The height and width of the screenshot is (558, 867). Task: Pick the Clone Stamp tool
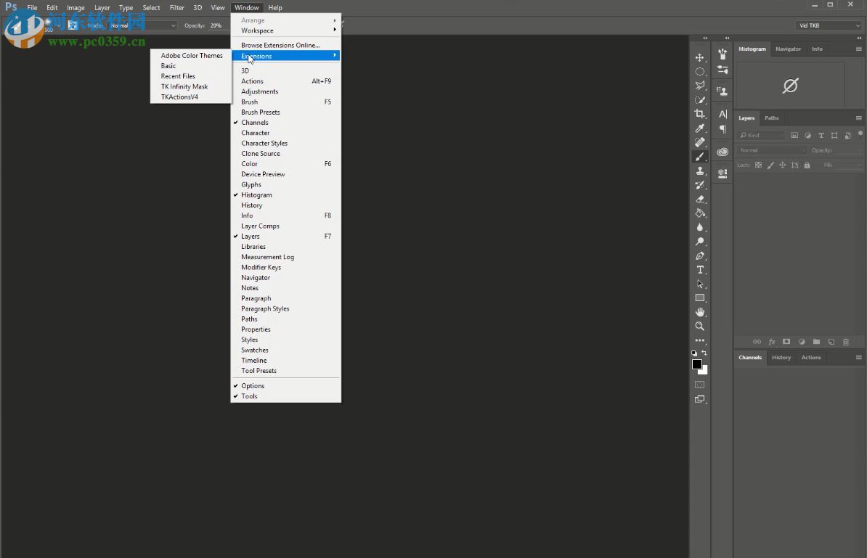pos(700,171)
